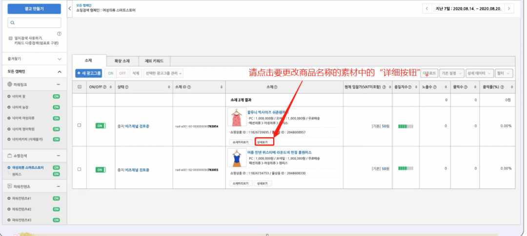Viewport: 527px width, 236px height.
Task: Open the 선택한 광고그룹 관리 dropdown
Action: coord(163,73)
